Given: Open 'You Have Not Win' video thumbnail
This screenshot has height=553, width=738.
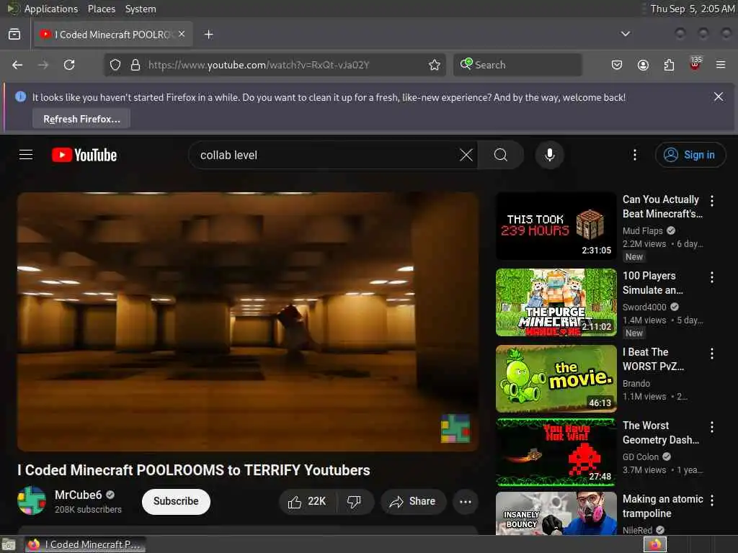Looking at the screenshot, I should (x=556, y=452).
